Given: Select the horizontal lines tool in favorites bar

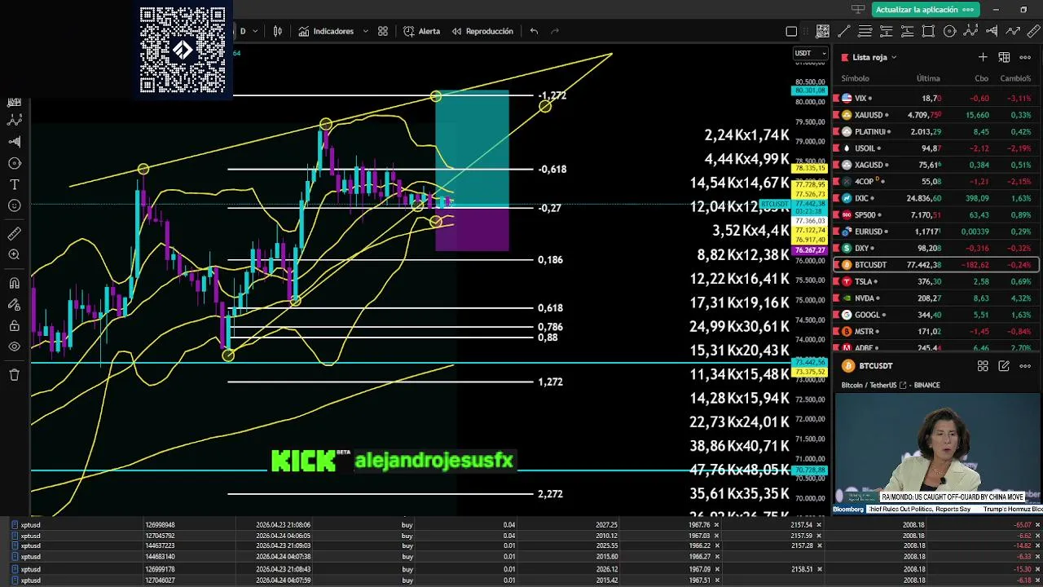Looking at the screenshot, I should click(x=865, y=32).
